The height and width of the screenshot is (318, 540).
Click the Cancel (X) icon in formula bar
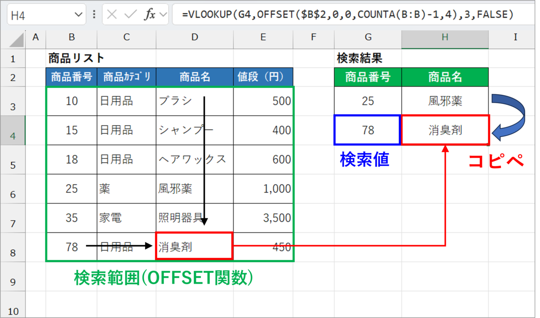112,15
